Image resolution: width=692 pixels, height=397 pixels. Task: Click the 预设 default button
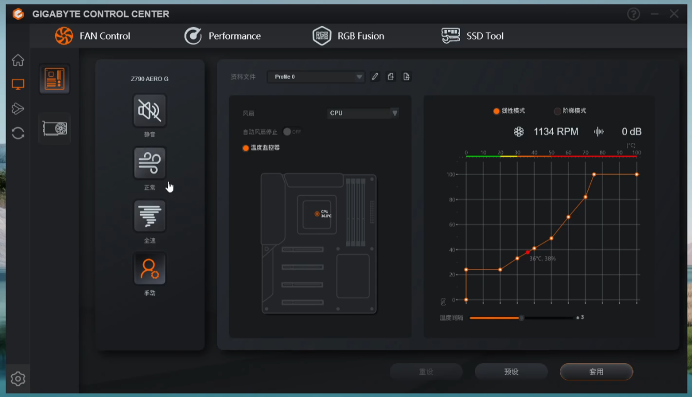[x=511, y=371]
